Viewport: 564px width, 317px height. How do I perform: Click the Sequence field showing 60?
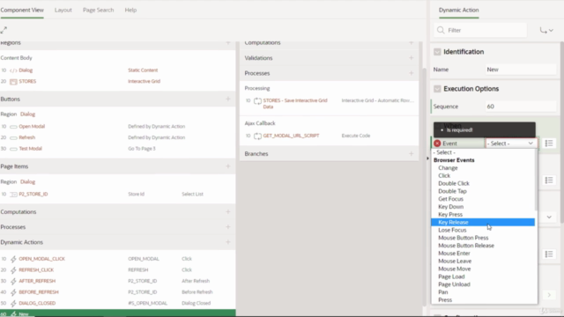[x=521, y=107]
